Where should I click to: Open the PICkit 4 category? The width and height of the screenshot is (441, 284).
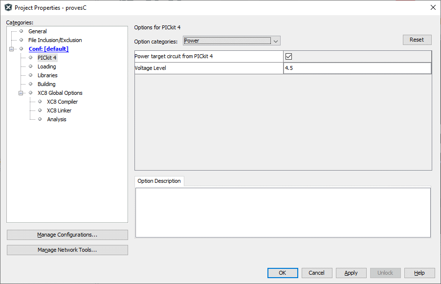pyautogui.click(x=47, y=58)
